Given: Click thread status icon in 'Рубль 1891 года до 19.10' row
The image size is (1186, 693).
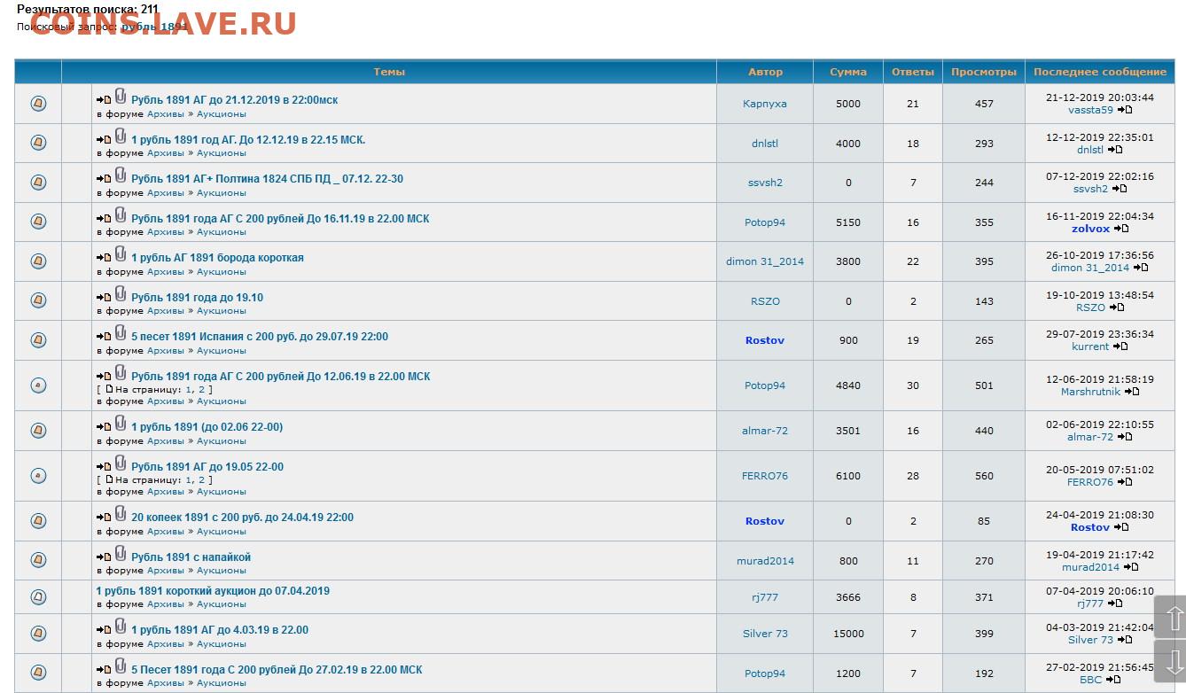Looking at the screenshot, I should [38, 301].
